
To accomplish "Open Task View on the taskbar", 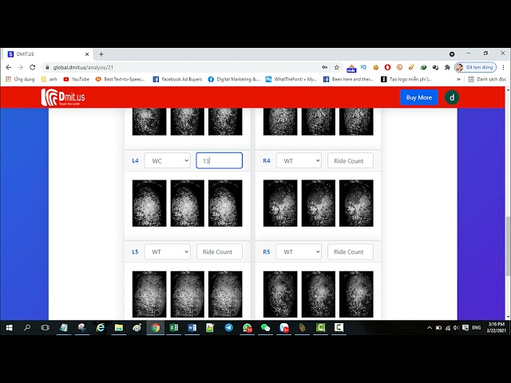I will 46,328.
